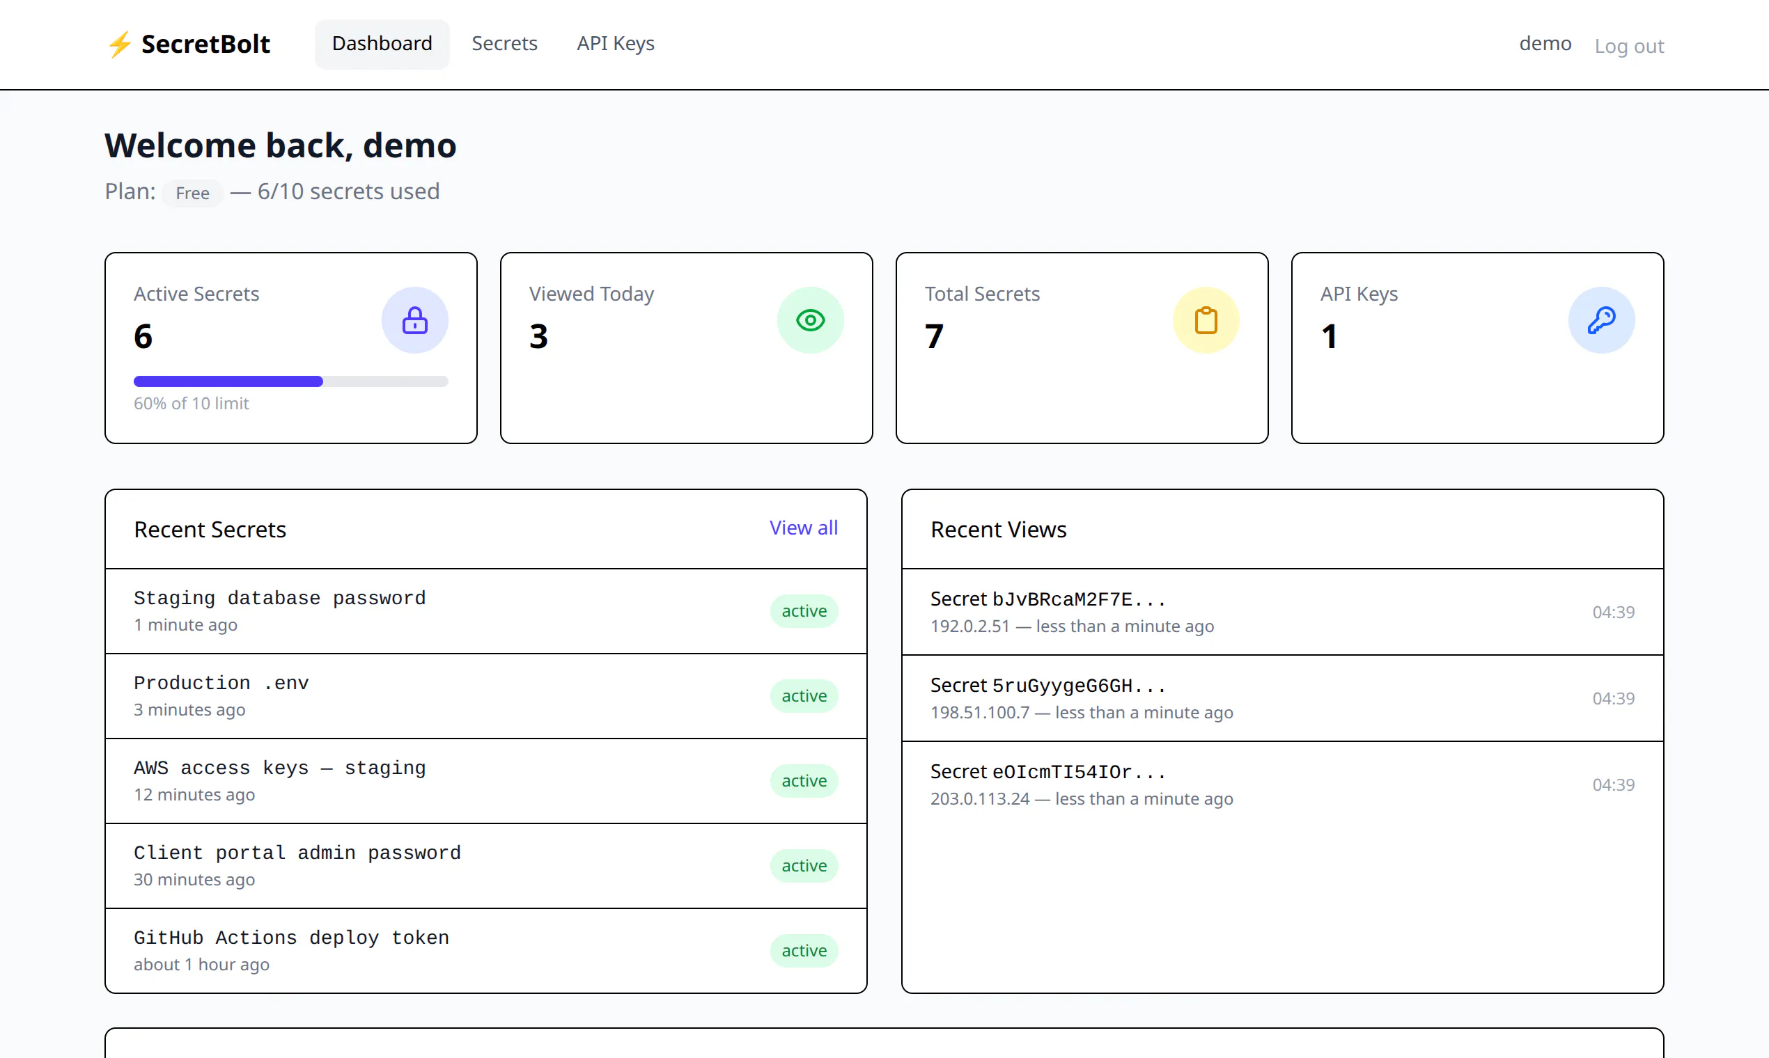Click the eye icon in Viewed Today
This screenshot has width=1769, height=1058.
[810, 320]
